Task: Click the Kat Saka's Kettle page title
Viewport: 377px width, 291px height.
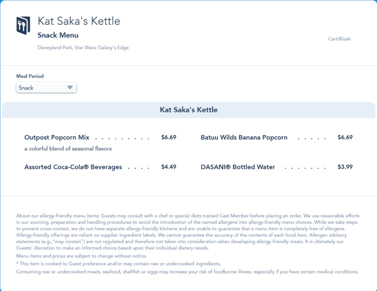Action: (x=79, y=21)
